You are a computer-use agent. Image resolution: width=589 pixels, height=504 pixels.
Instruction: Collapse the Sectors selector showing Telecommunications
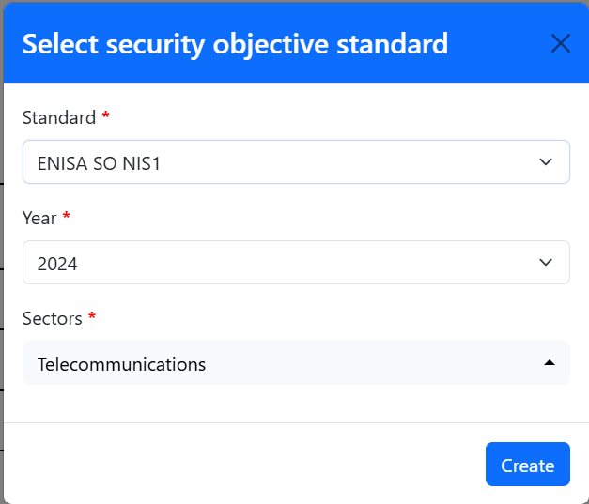click(296, 363)
